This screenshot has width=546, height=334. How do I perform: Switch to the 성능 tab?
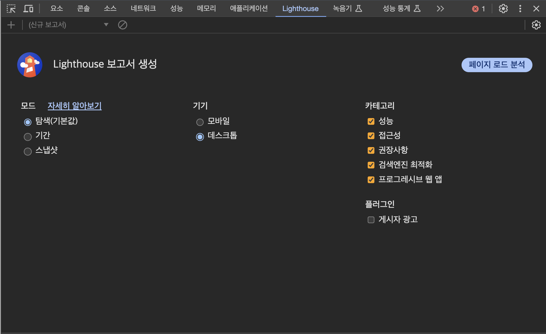click(177, 9)
